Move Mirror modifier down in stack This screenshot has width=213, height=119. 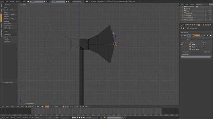click(207, 35)
